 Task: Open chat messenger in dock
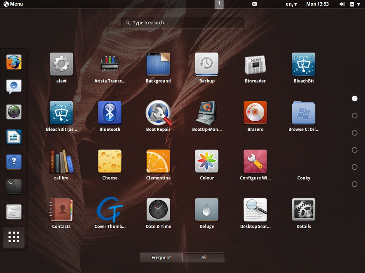click(14, 87)
